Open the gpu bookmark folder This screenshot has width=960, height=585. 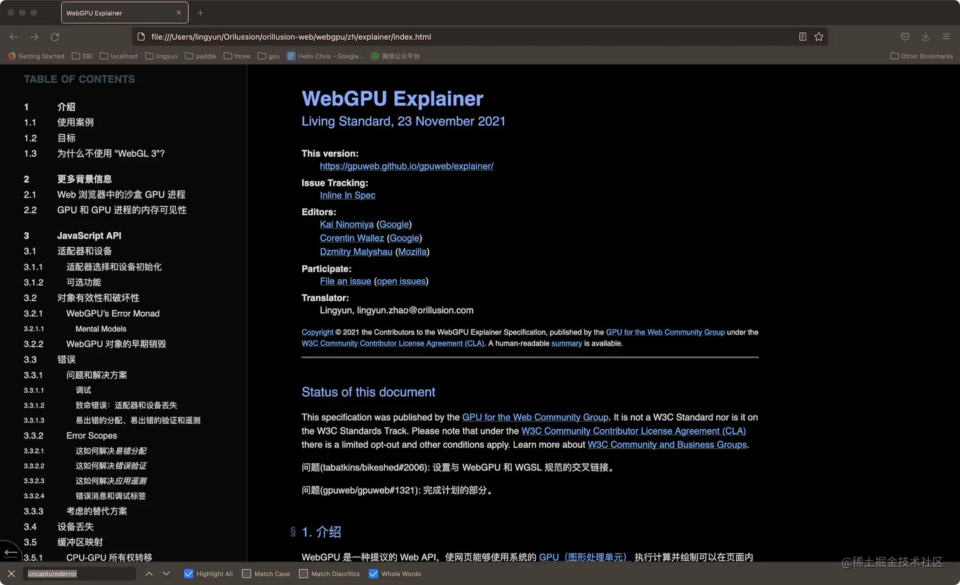click(269, 56)
